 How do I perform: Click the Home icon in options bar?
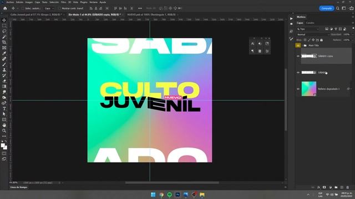tap(5, 8)
